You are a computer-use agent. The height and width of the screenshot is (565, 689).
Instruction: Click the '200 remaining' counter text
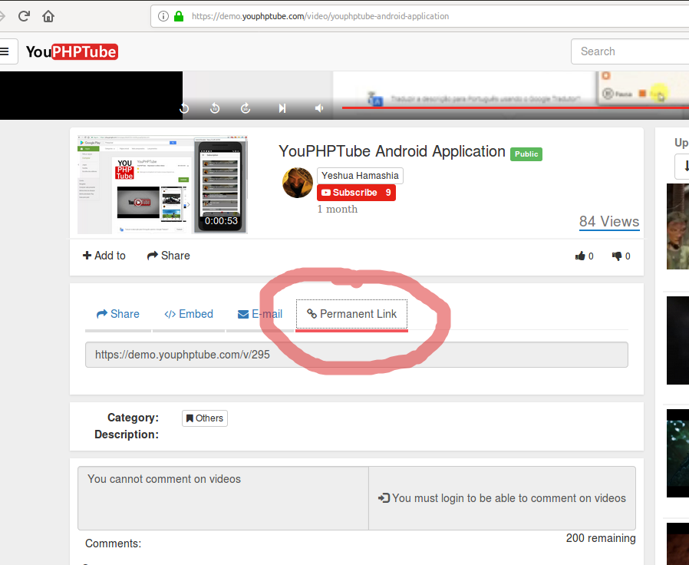pyautogui.click(x=601, y=538)
